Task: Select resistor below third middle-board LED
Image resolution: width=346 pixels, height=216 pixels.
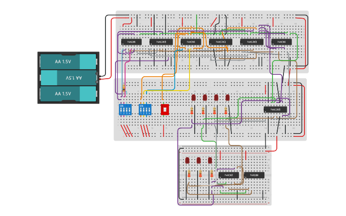Action: pyautogui.click(x=214, y=111)
